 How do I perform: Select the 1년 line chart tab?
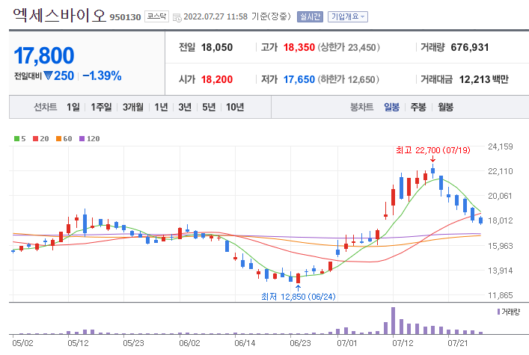(x=161, y=107)
